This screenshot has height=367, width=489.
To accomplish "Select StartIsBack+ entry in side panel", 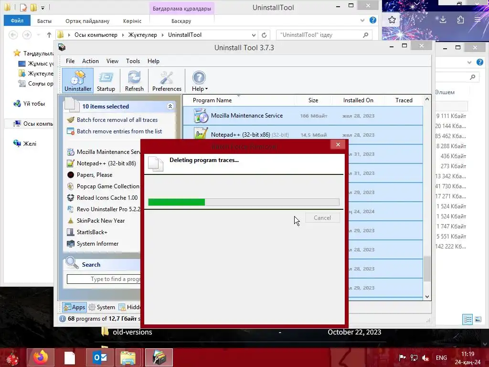I will (x=87, y=232).
